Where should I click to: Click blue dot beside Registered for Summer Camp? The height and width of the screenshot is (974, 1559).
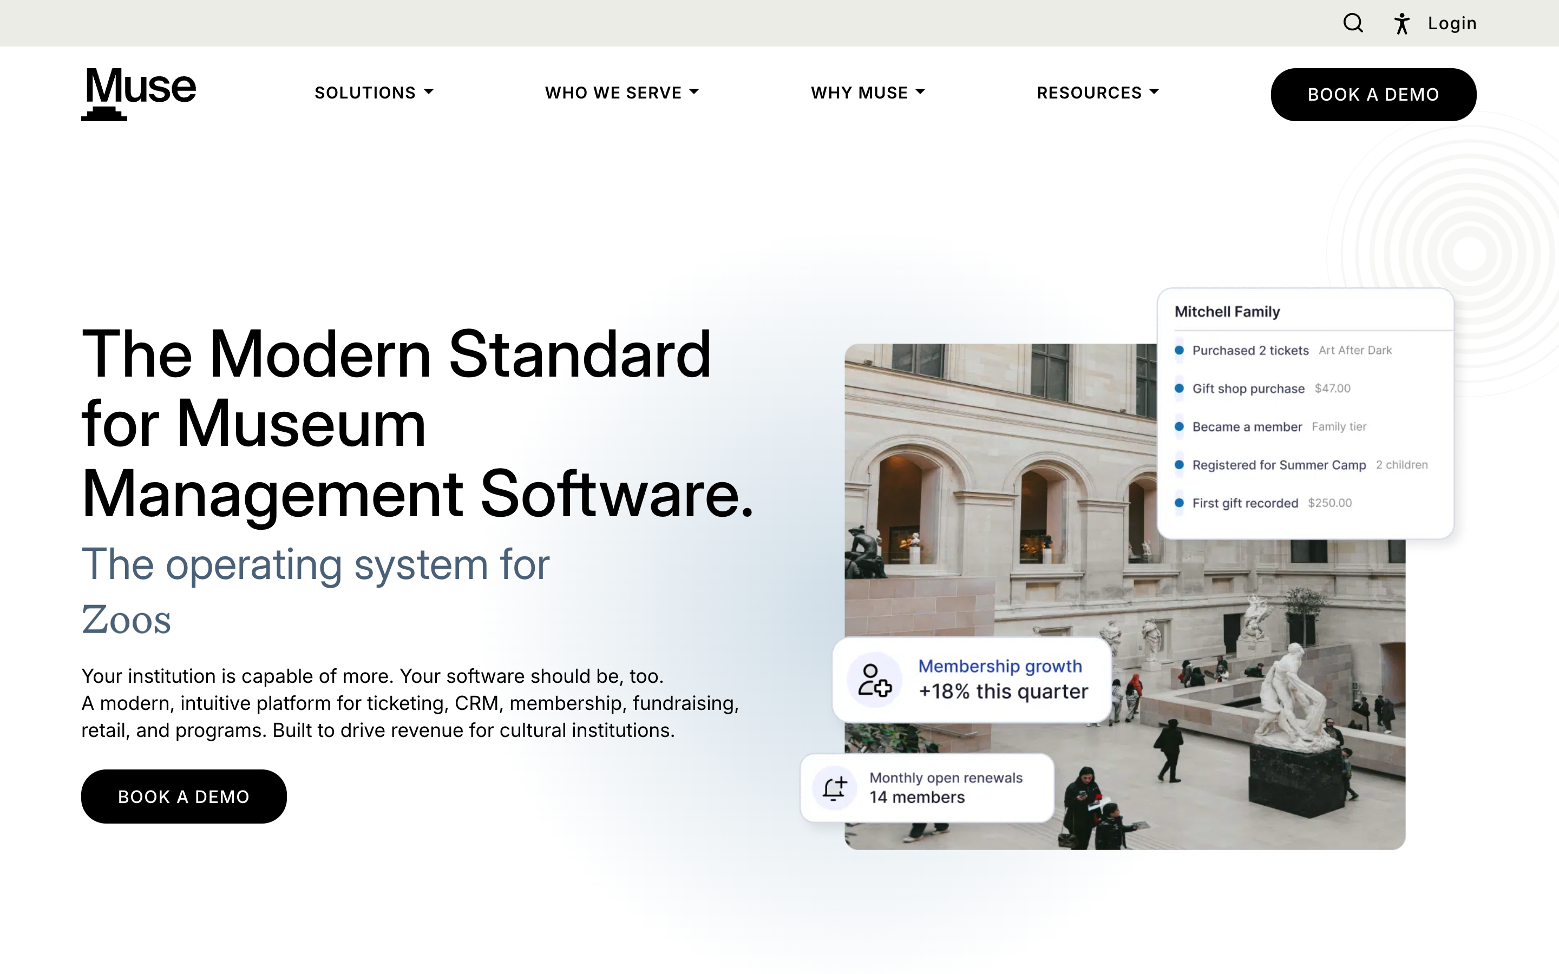pyautogui.click(x=1179, y=464)
